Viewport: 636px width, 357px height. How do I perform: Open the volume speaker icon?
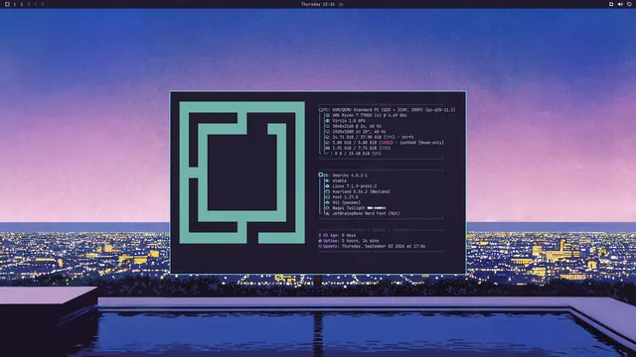click(620, 4)
